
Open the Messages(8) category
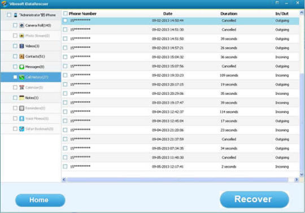(x=34, y=67)
